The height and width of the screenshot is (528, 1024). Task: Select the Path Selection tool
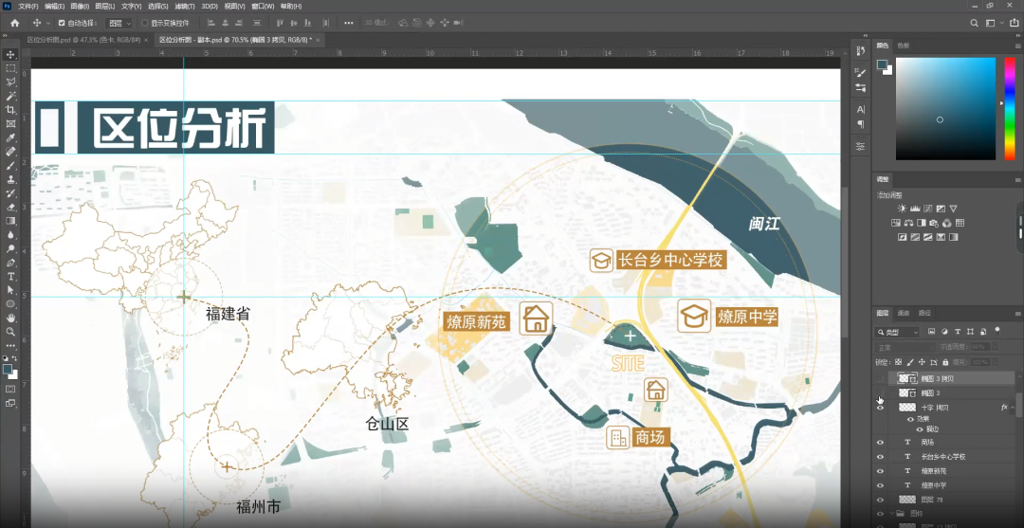(x=10, y=290)
